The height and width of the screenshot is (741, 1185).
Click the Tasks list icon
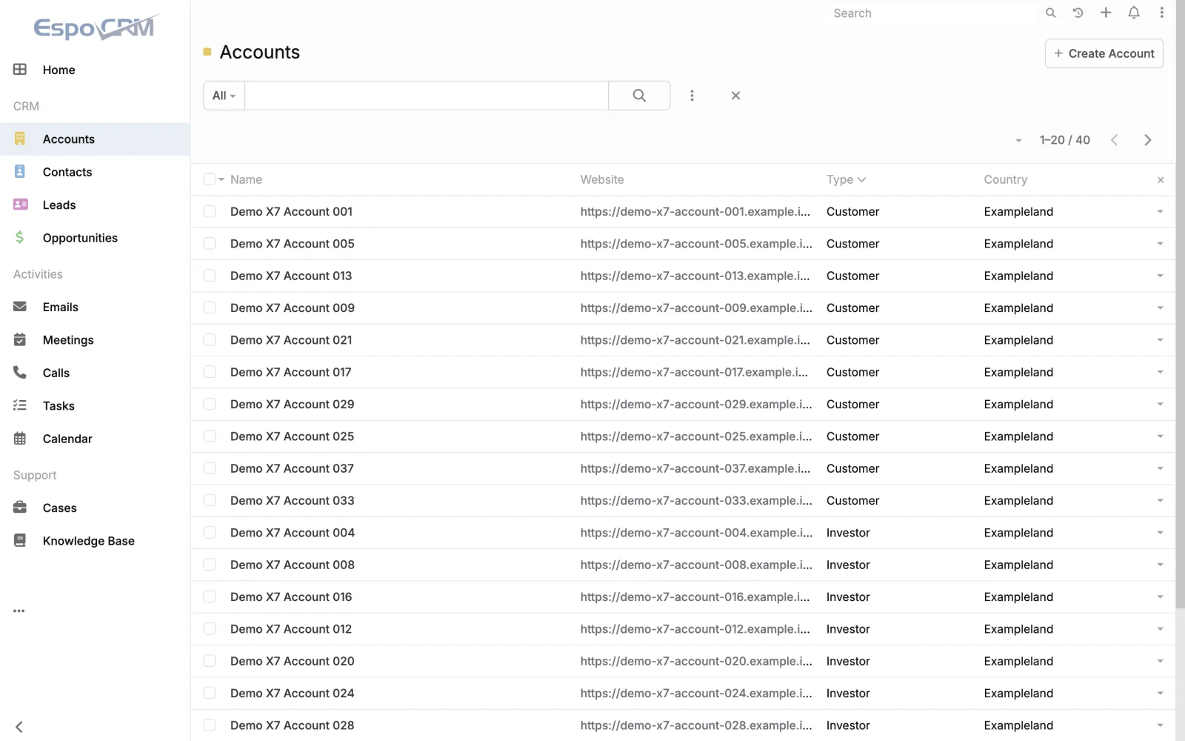pos(20,405)
